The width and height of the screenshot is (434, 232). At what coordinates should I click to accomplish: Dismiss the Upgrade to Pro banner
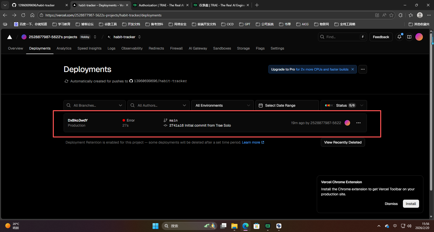[353, 69]
